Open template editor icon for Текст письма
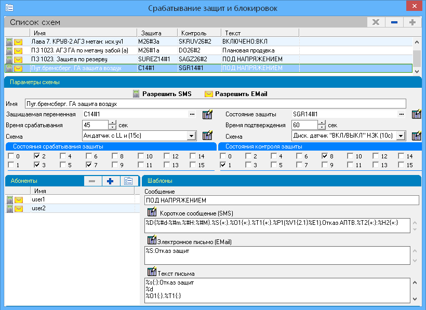The image size is (426, 310). point(152,272)
